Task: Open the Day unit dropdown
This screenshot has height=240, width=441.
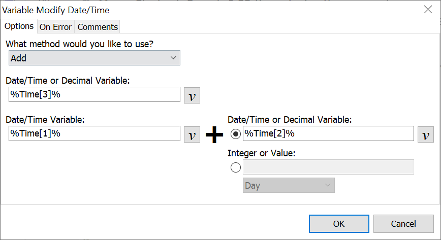Action: (x=289, y=186)
